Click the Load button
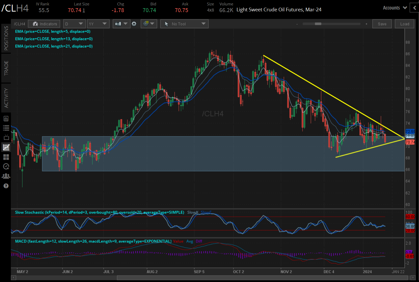This screenshot has height=282, width=419. [404, 24]
